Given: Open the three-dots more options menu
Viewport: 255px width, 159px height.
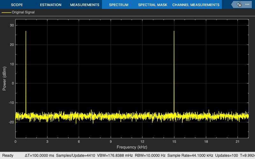Looking at the screenshot, I should coord(247,4).
